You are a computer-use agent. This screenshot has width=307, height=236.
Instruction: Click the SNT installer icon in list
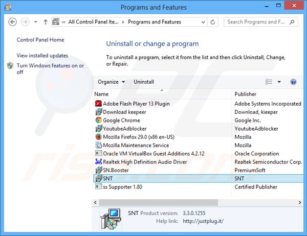(x=98, y=178)
